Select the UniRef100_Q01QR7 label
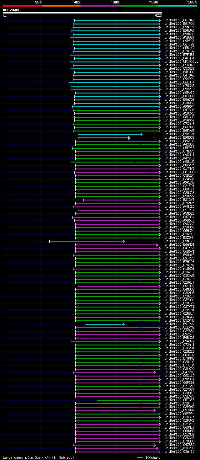This screenshot has width=200, height=460. (179, 286)
